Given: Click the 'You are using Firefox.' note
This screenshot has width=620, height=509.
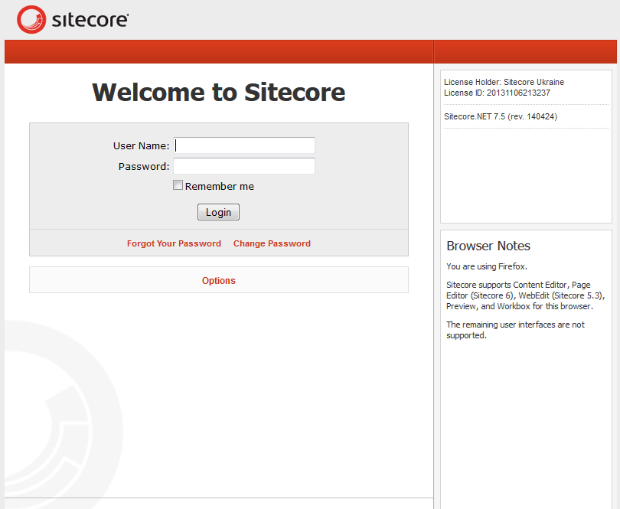Looking at the screenshot, I should click(487, 266).
